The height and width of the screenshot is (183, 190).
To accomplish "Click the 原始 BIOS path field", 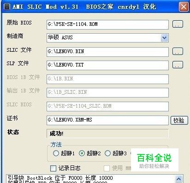I will pyautogui.click(x=107, y=24).
